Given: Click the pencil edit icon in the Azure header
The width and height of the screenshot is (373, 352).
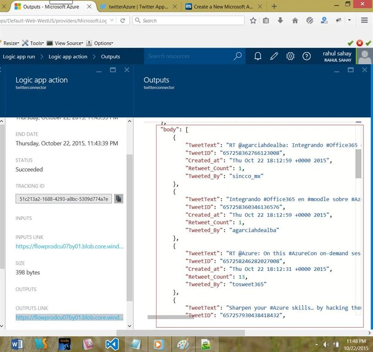Looking at the screenshot, I should click(x=274, y=56).
